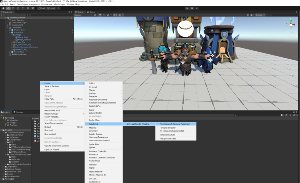
Task: Click the Pause button
Action: (192, 8)
